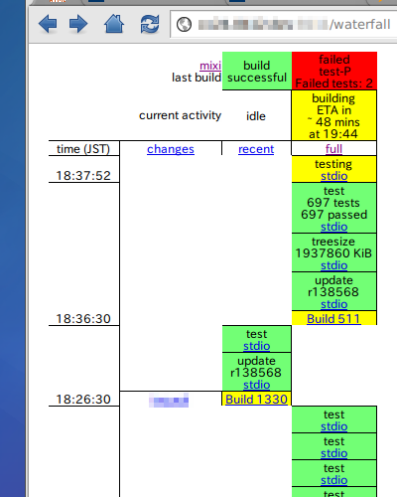Open the recent builder link
Image resolution: width=397 pixels, height=497 pixels.
(256, 149)
